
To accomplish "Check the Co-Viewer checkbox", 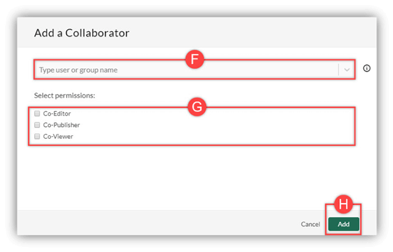I will [x=37, y=136].
